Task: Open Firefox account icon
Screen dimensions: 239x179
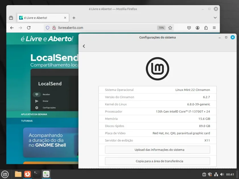Action: tap(197, 28)
